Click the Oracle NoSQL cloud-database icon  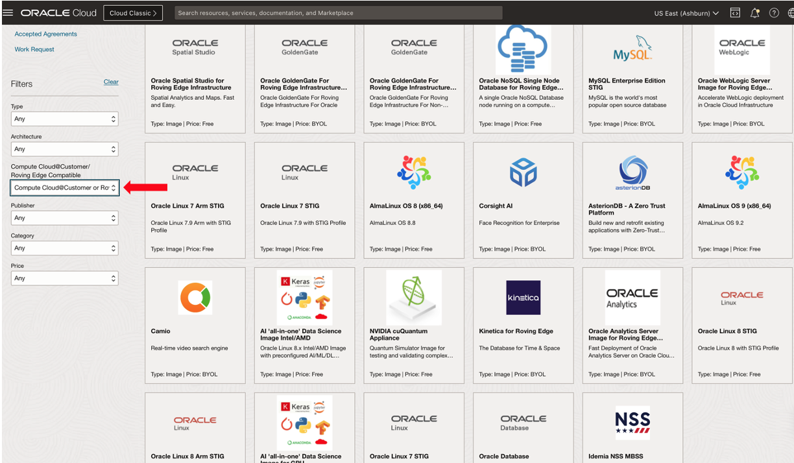(523, 48)
